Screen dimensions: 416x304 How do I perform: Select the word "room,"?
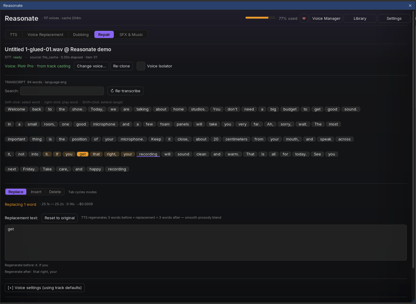coord(49,124)
